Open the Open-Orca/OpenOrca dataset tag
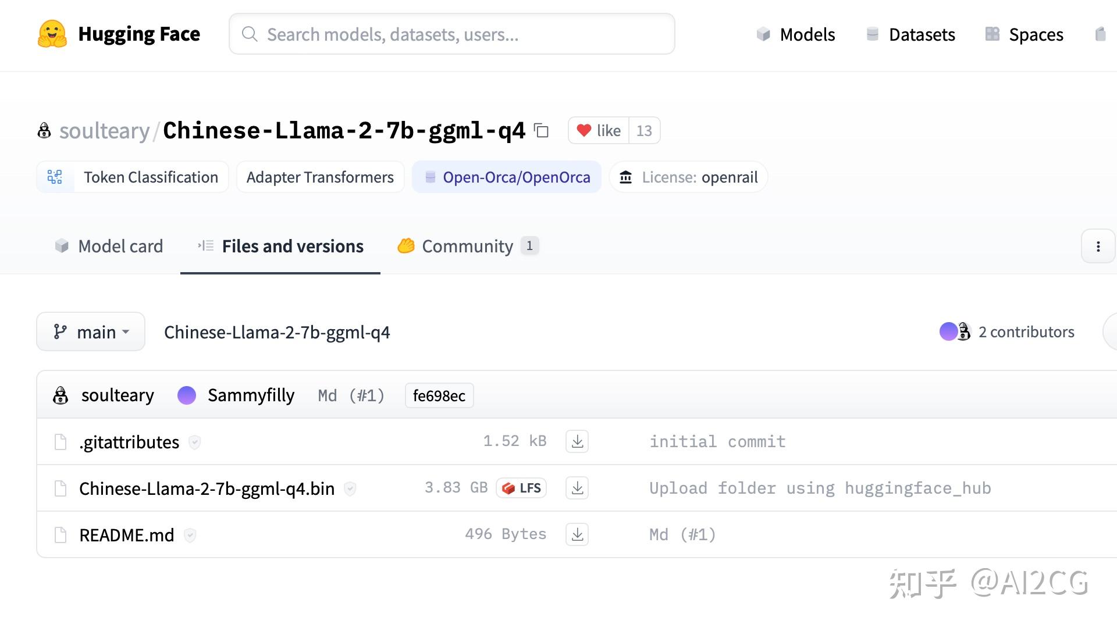 [x=507, y=177]
